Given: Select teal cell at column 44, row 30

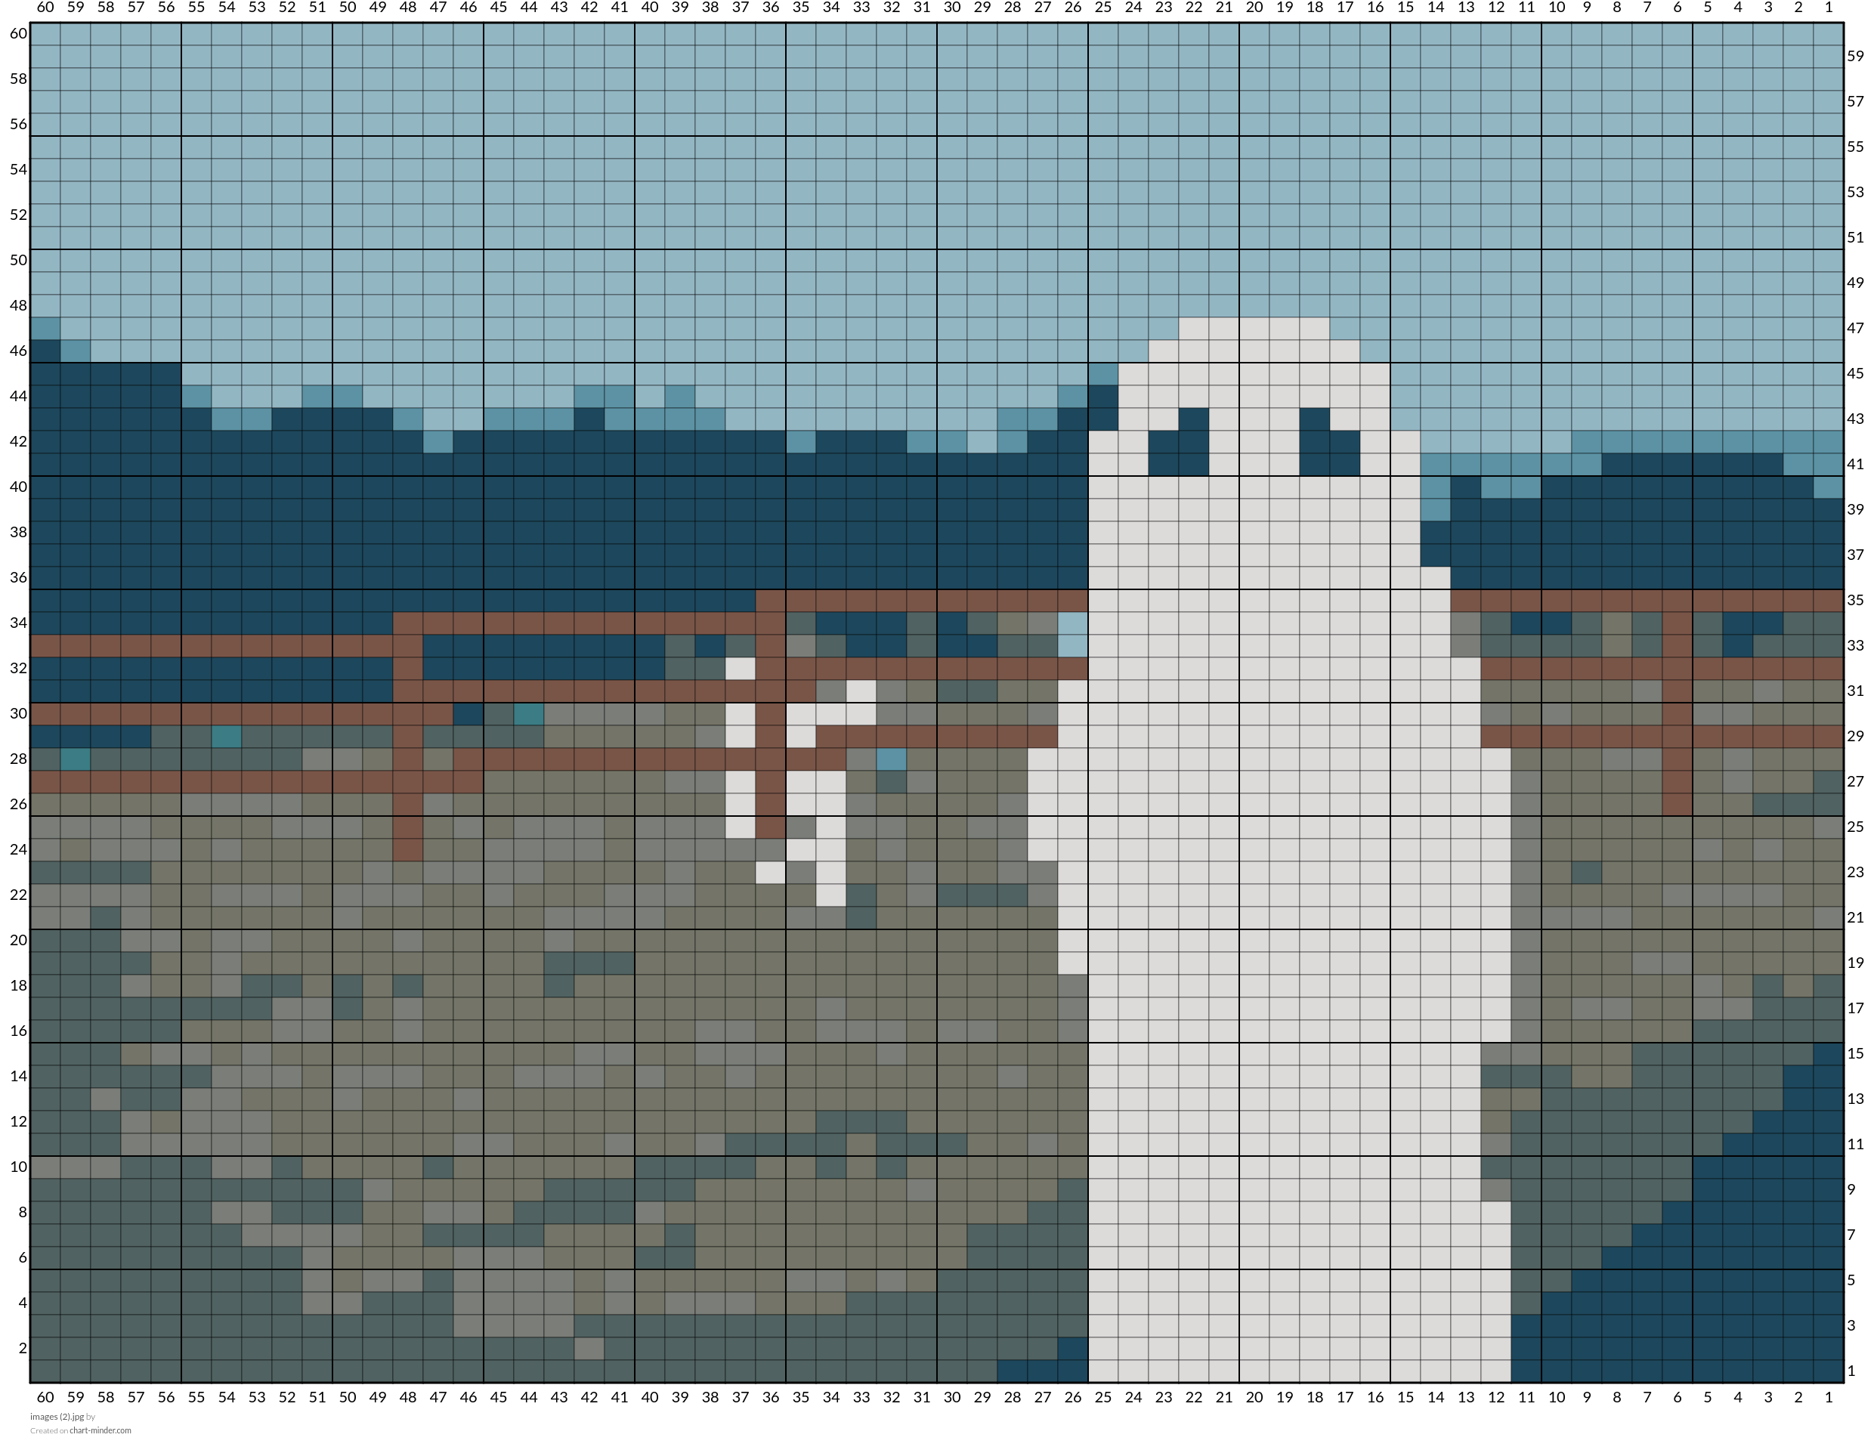Looking at the screenshot, I should coord(530,714).
